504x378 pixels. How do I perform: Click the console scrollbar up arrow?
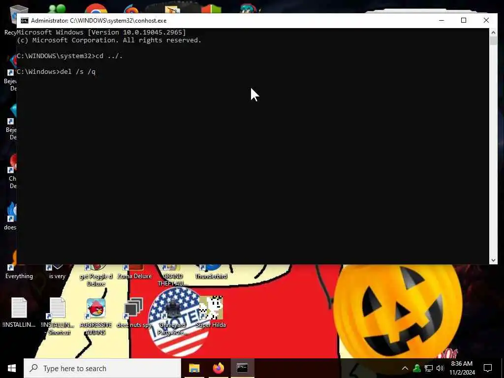[x=493, y=32]
